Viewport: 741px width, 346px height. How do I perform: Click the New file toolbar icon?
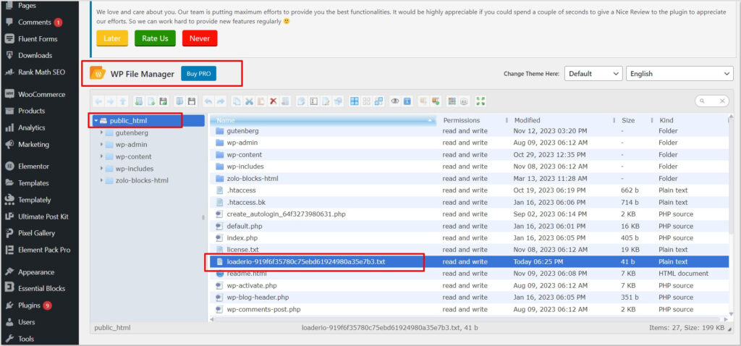(151, 101)
